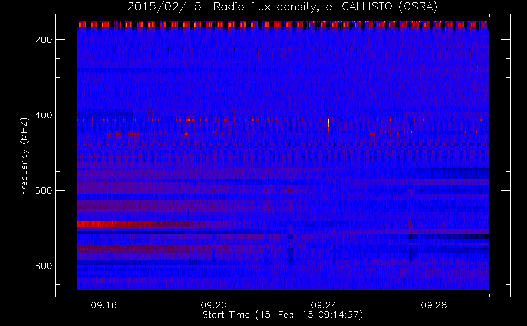
Task: Click the 09:28 time tick label
Action: click(434, 305)
